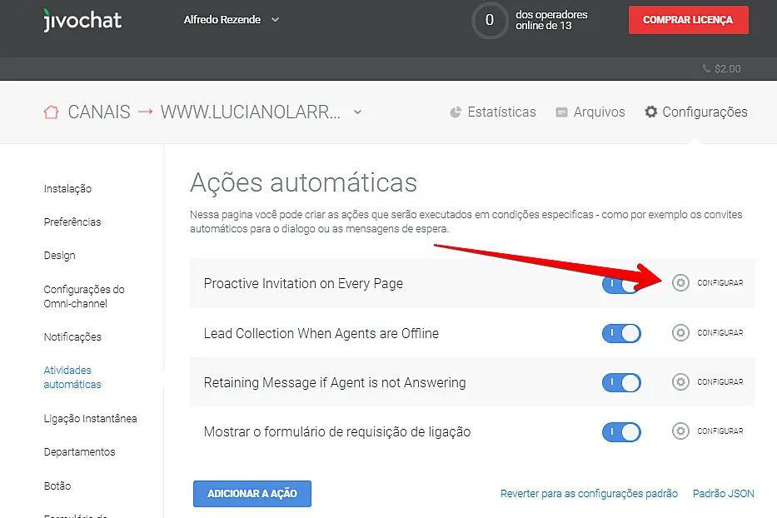
Task: Click gear icon beside Lead Collection CONFIGURAR
Action: tap(680, 332)
